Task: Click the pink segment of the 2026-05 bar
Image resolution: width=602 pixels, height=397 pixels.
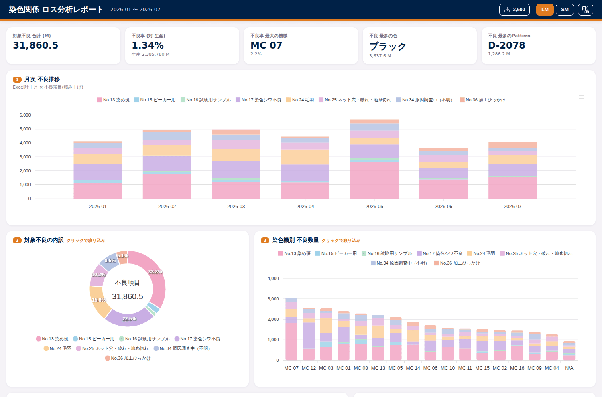Action: [x=374, y=180]
